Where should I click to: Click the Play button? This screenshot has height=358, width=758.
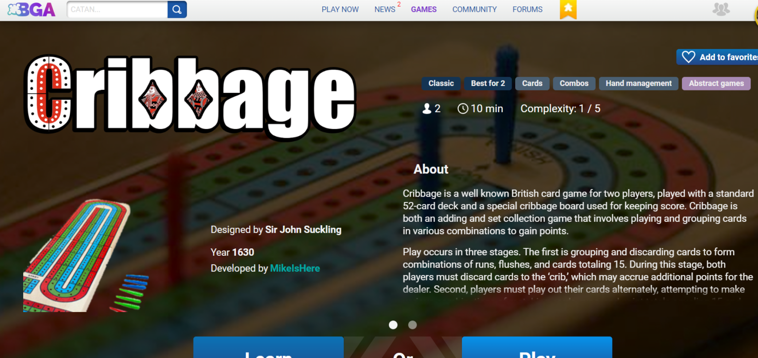537,348
